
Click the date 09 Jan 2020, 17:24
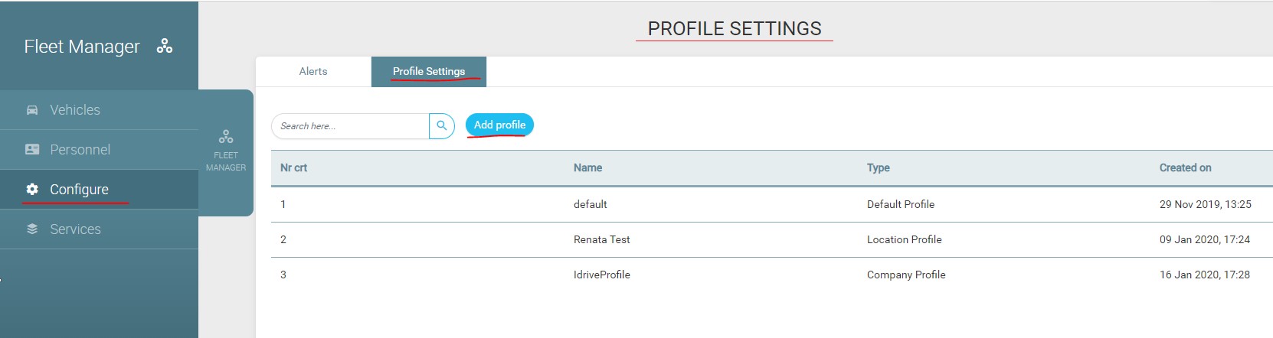1204,239
